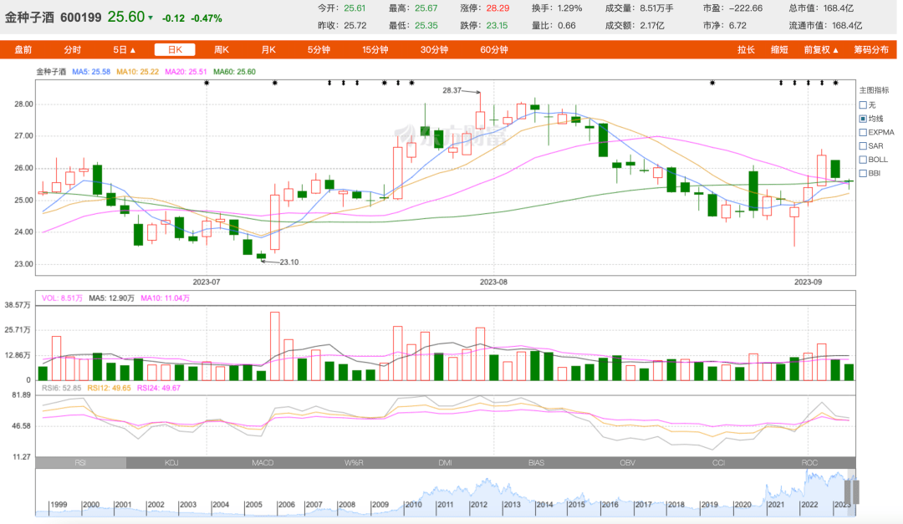
Task: Click the 2010 area on the history timeline
Action: pyautogui.click(x=412, y=504)
